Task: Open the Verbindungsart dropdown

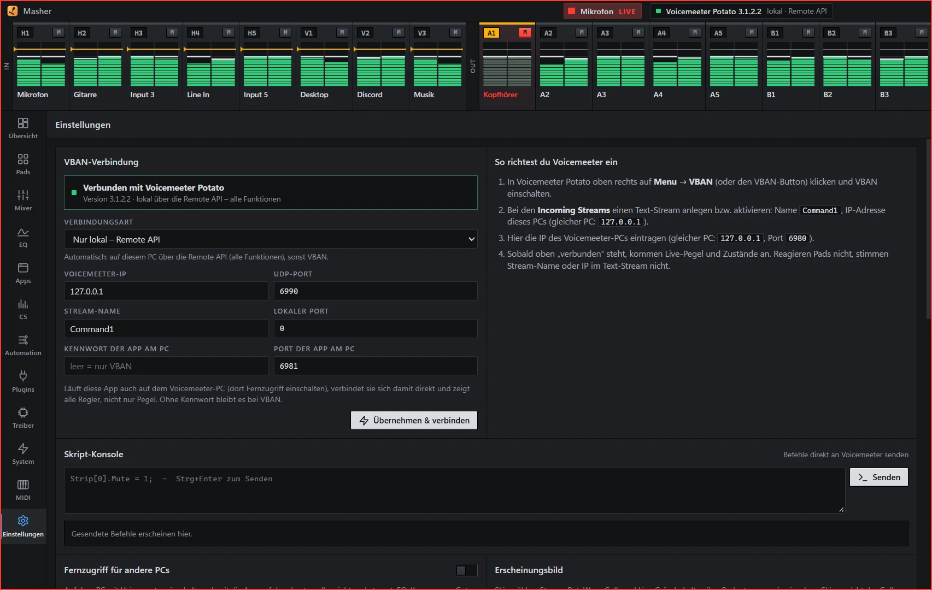Action: [x=271, y=239]
